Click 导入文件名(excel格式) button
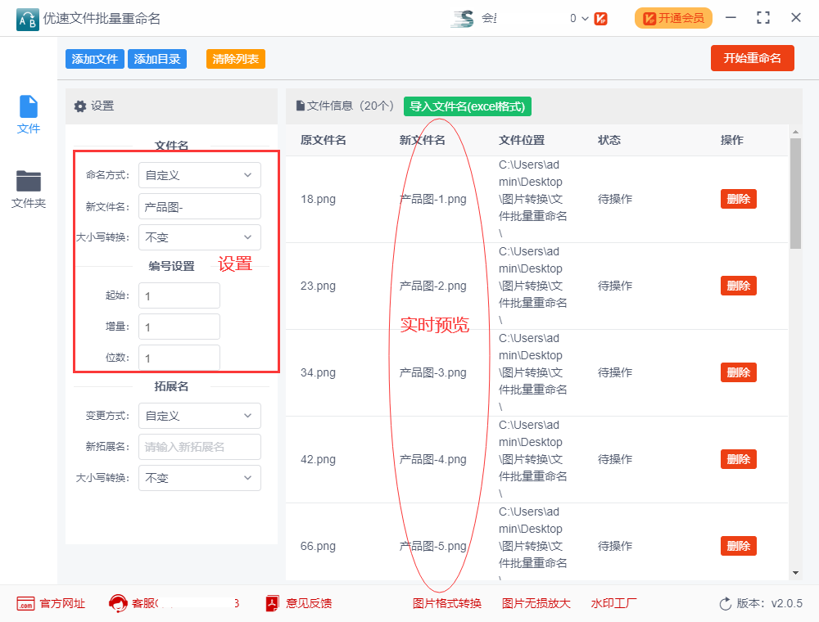This screenshot has width=819, height=622. (468, 106)
